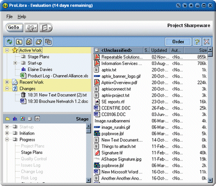Click the Order button
Screen dimensions: 216x186
(178, 41)
